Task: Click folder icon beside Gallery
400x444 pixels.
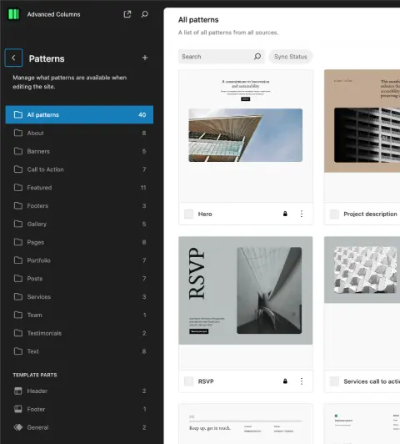Action: point(18,224)
